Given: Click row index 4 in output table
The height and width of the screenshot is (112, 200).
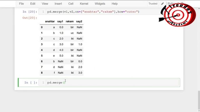Looking at the screenshot, I should pyautogui.click(x=42, y=50).
